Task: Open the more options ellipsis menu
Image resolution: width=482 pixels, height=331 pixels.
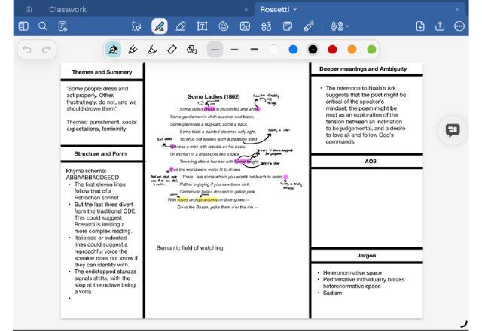Action: coord(459,26)
